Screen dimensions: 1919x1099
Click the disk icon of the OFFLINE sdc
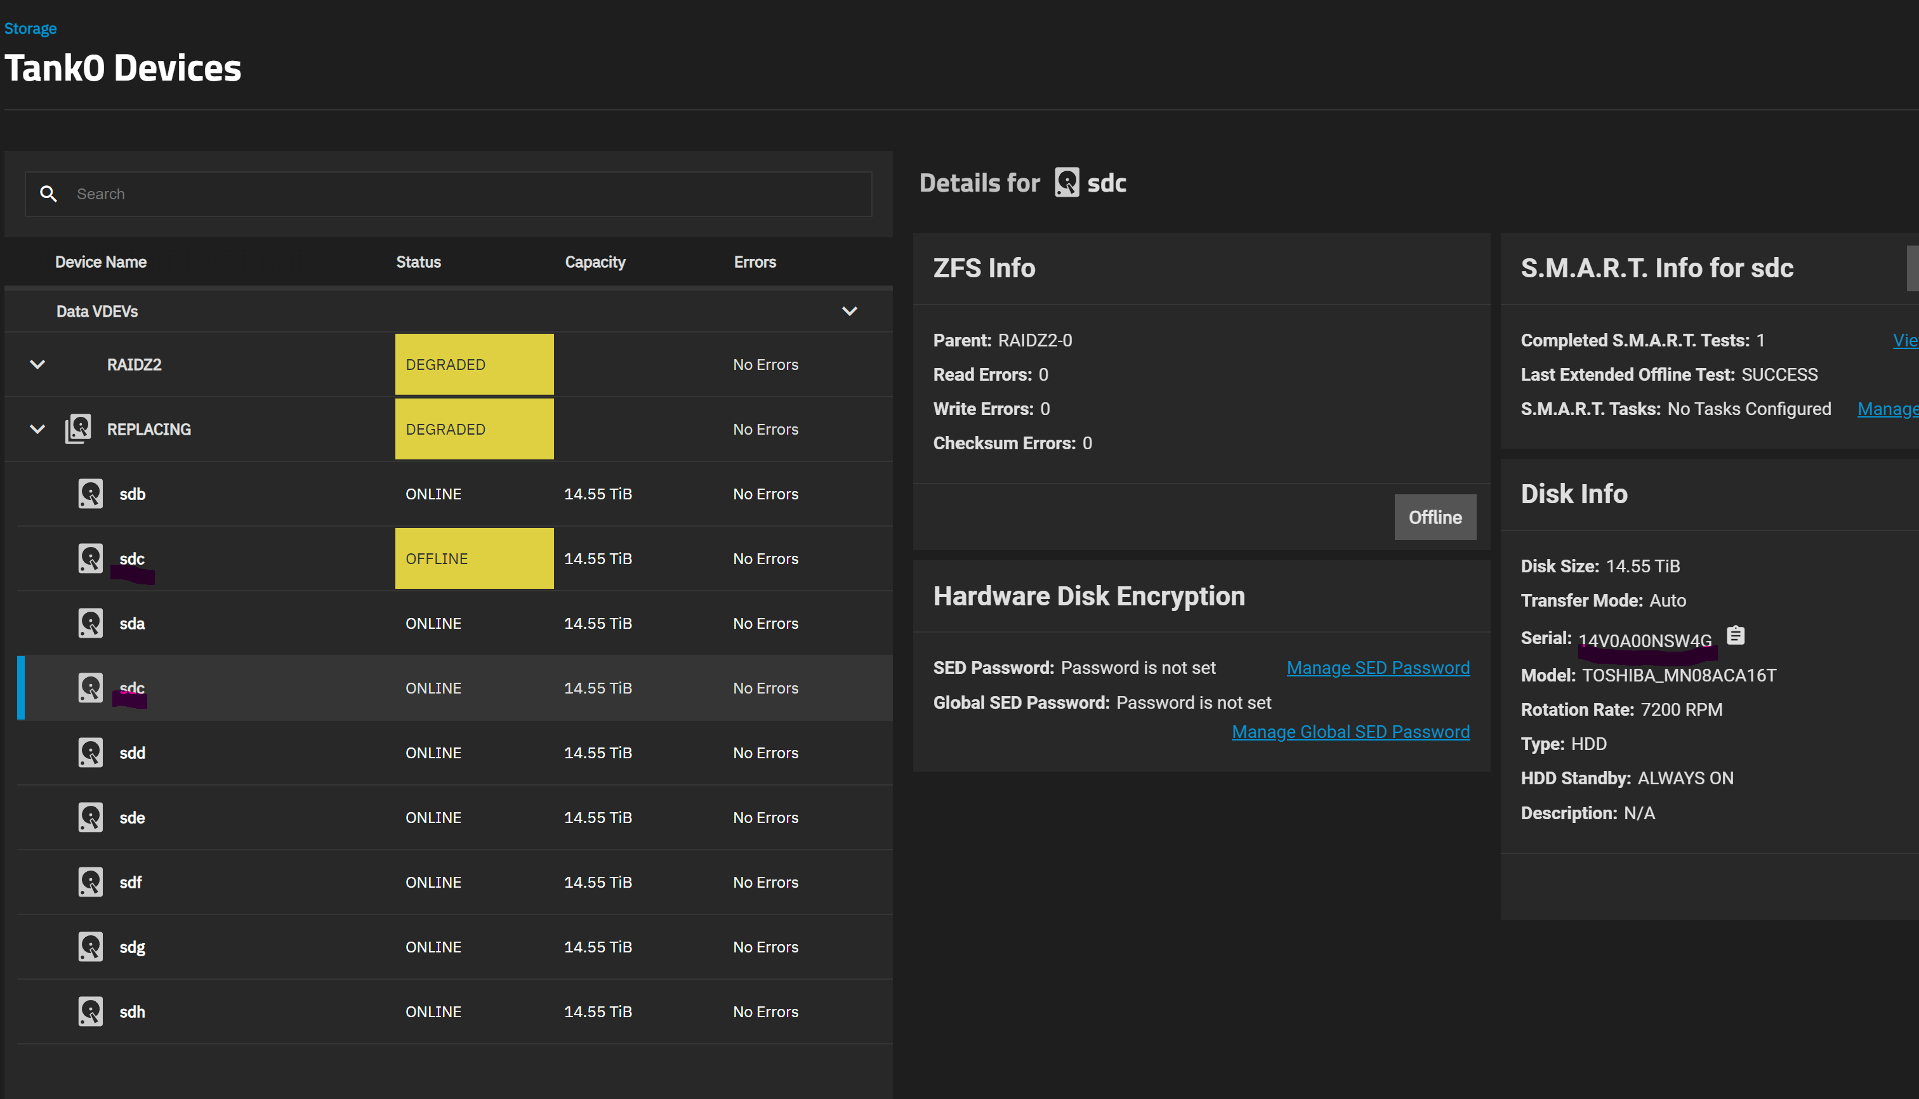pos(91,558)
